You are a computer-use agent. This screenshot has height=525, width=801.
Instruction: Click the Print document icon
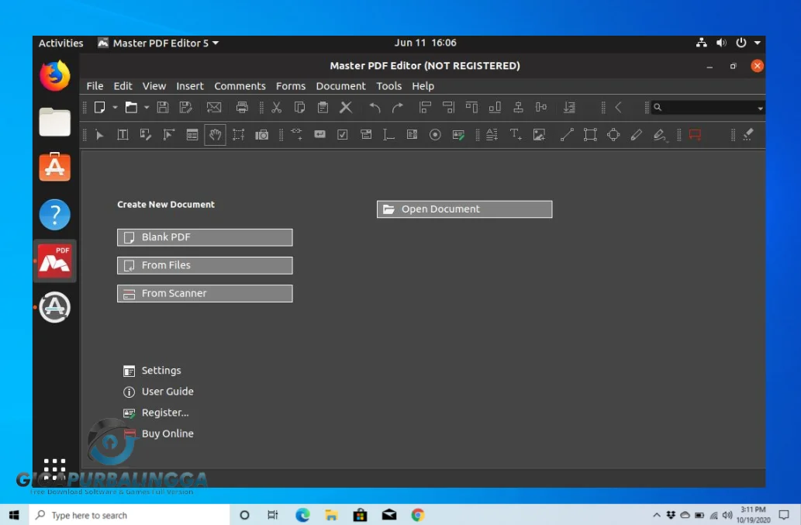pyautogui.click(x=242, y=107)
